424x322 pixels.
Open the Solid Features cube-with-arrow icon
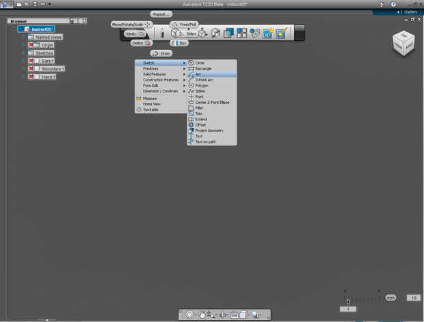pyautogui.click(x=203, y=33)
